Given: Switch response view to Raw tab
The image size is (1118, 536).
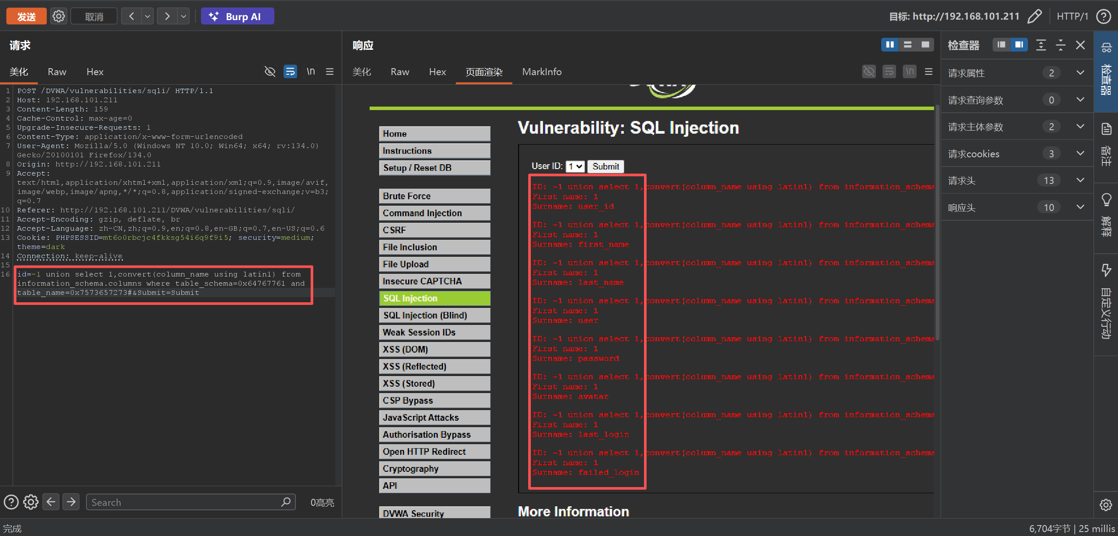Looking at the screenshot, I should [x=400, y=72].
